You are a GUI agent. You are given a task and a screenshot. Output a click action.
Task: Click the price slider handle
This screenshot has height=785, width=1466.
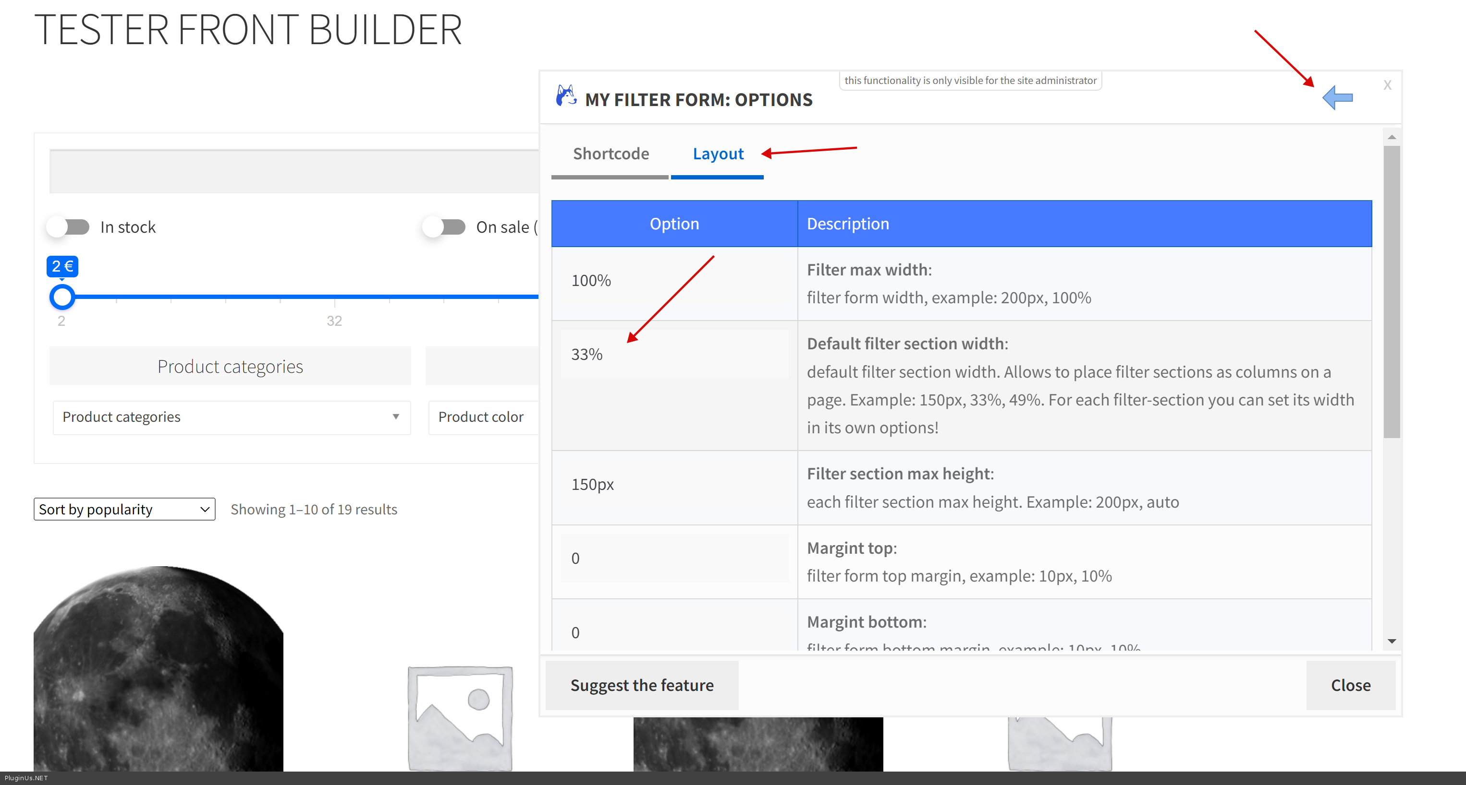tap(62, 297)
